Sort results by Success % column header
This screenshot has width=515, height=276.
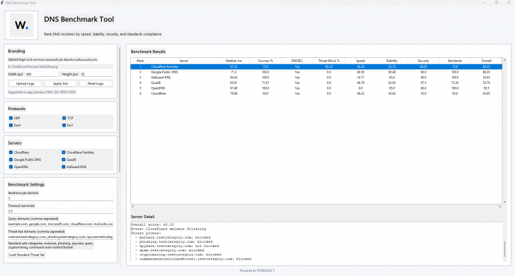click(x=265, y=61)
